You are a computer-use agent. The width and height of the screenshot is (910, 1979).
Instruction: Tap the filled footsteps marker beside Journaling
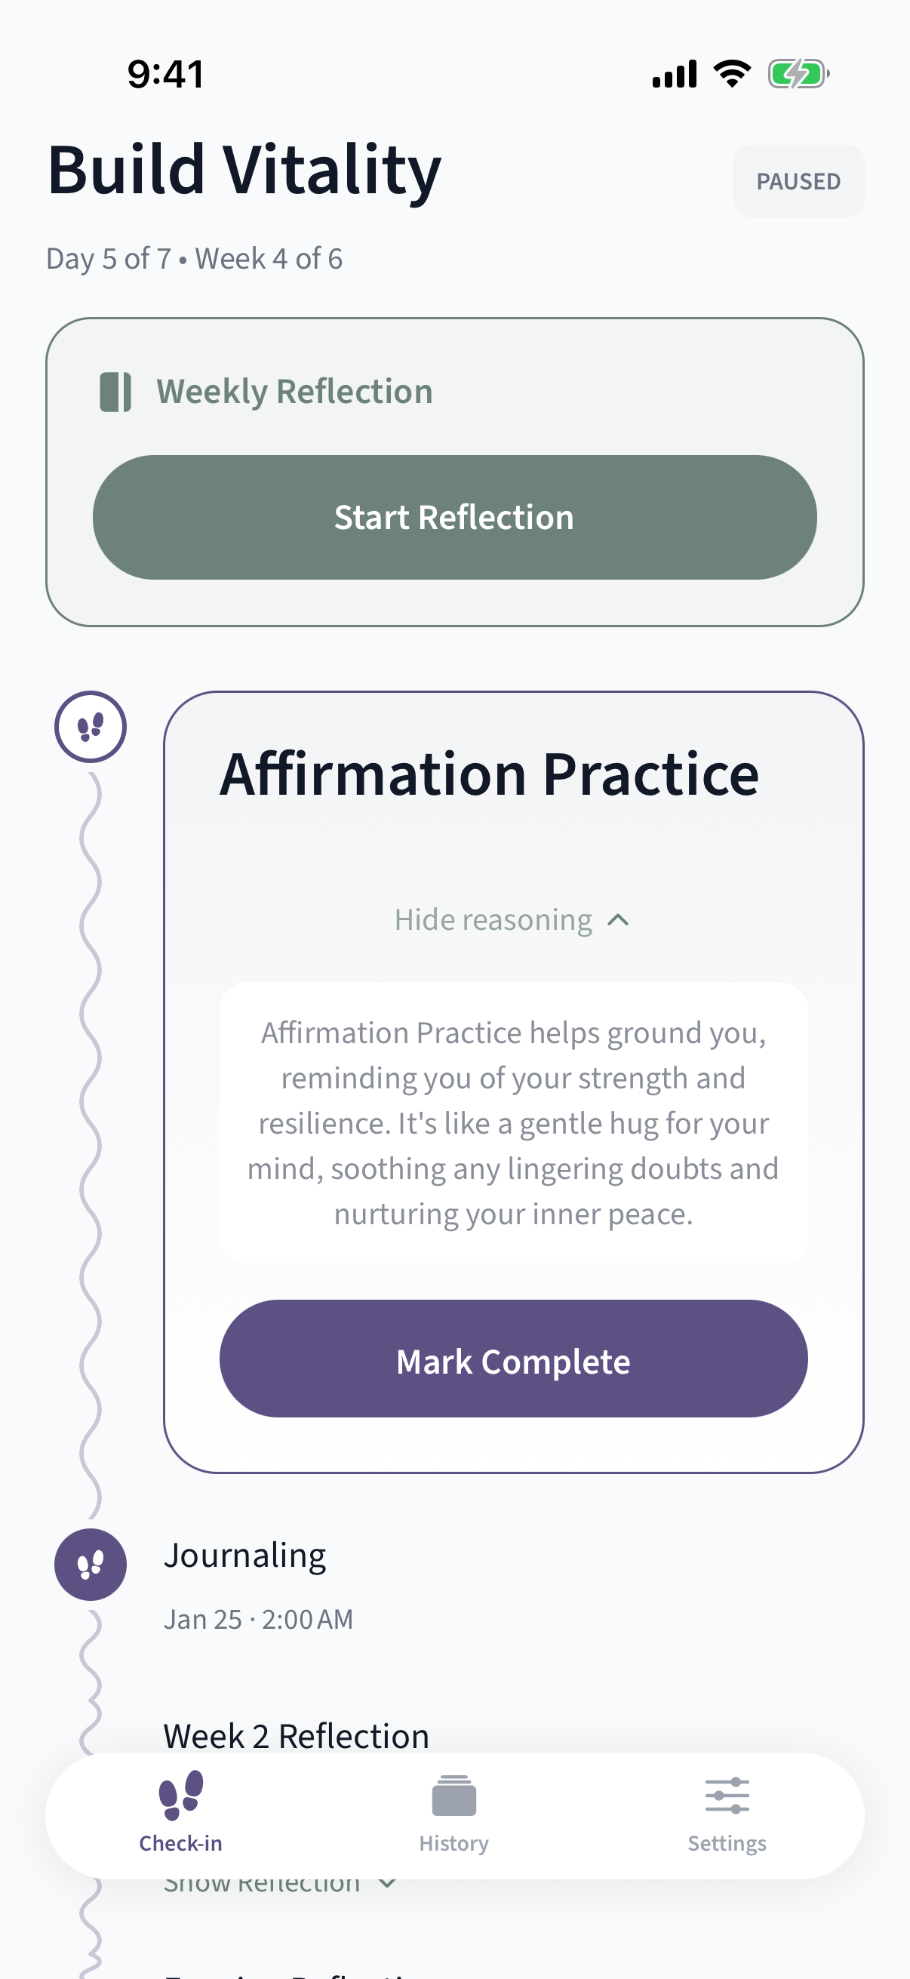pos(91,1564)
